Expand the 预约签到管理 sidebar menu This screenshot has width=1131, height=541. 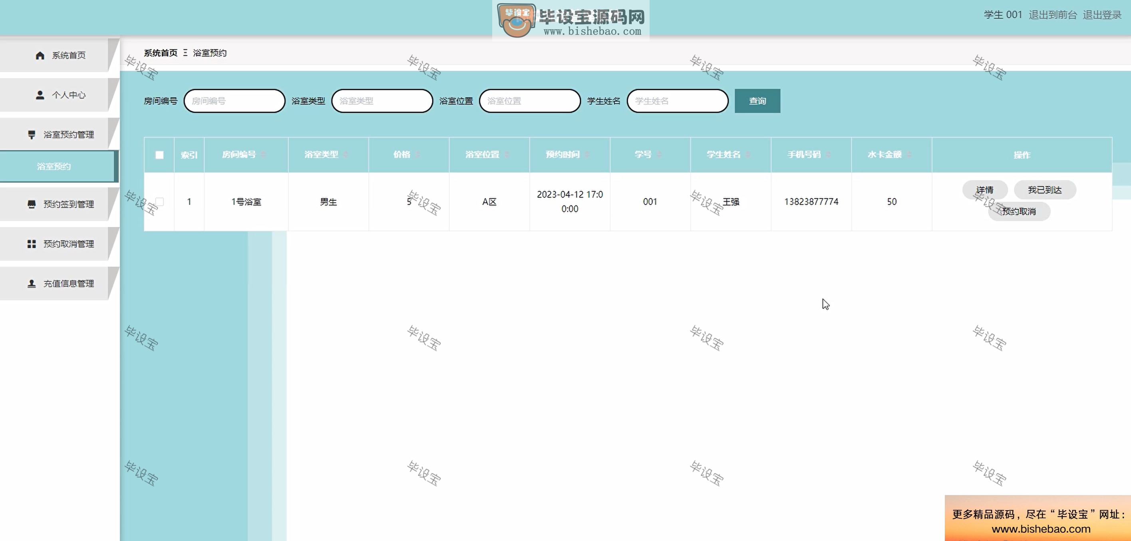click(x=60, y=204)
